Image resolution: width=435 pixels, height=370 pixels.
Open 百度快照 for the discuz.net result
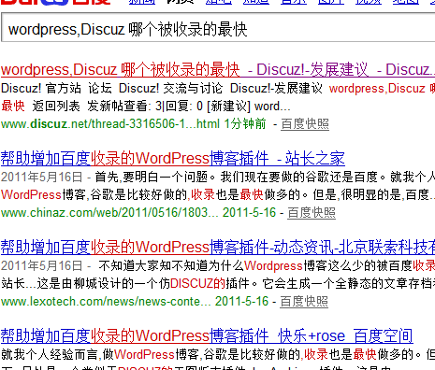(305, 124)
